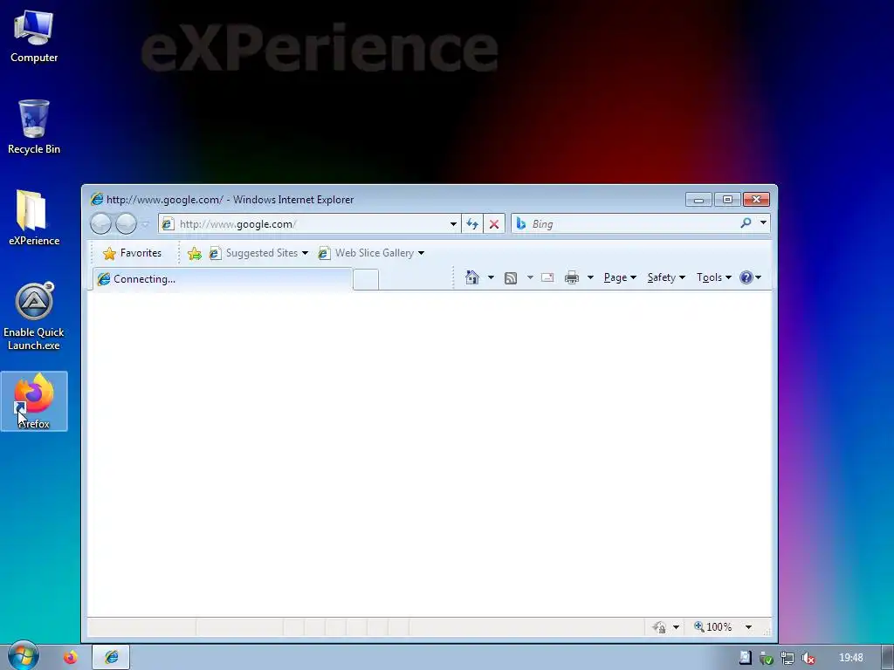Open the Print dropdown arrow

pos(591,277)
